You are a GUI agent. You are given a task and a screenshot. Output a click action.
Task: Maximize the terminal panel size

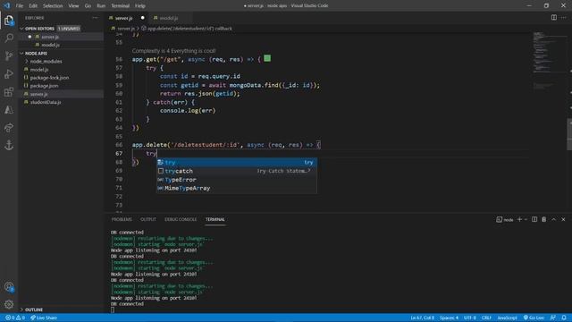554,219
